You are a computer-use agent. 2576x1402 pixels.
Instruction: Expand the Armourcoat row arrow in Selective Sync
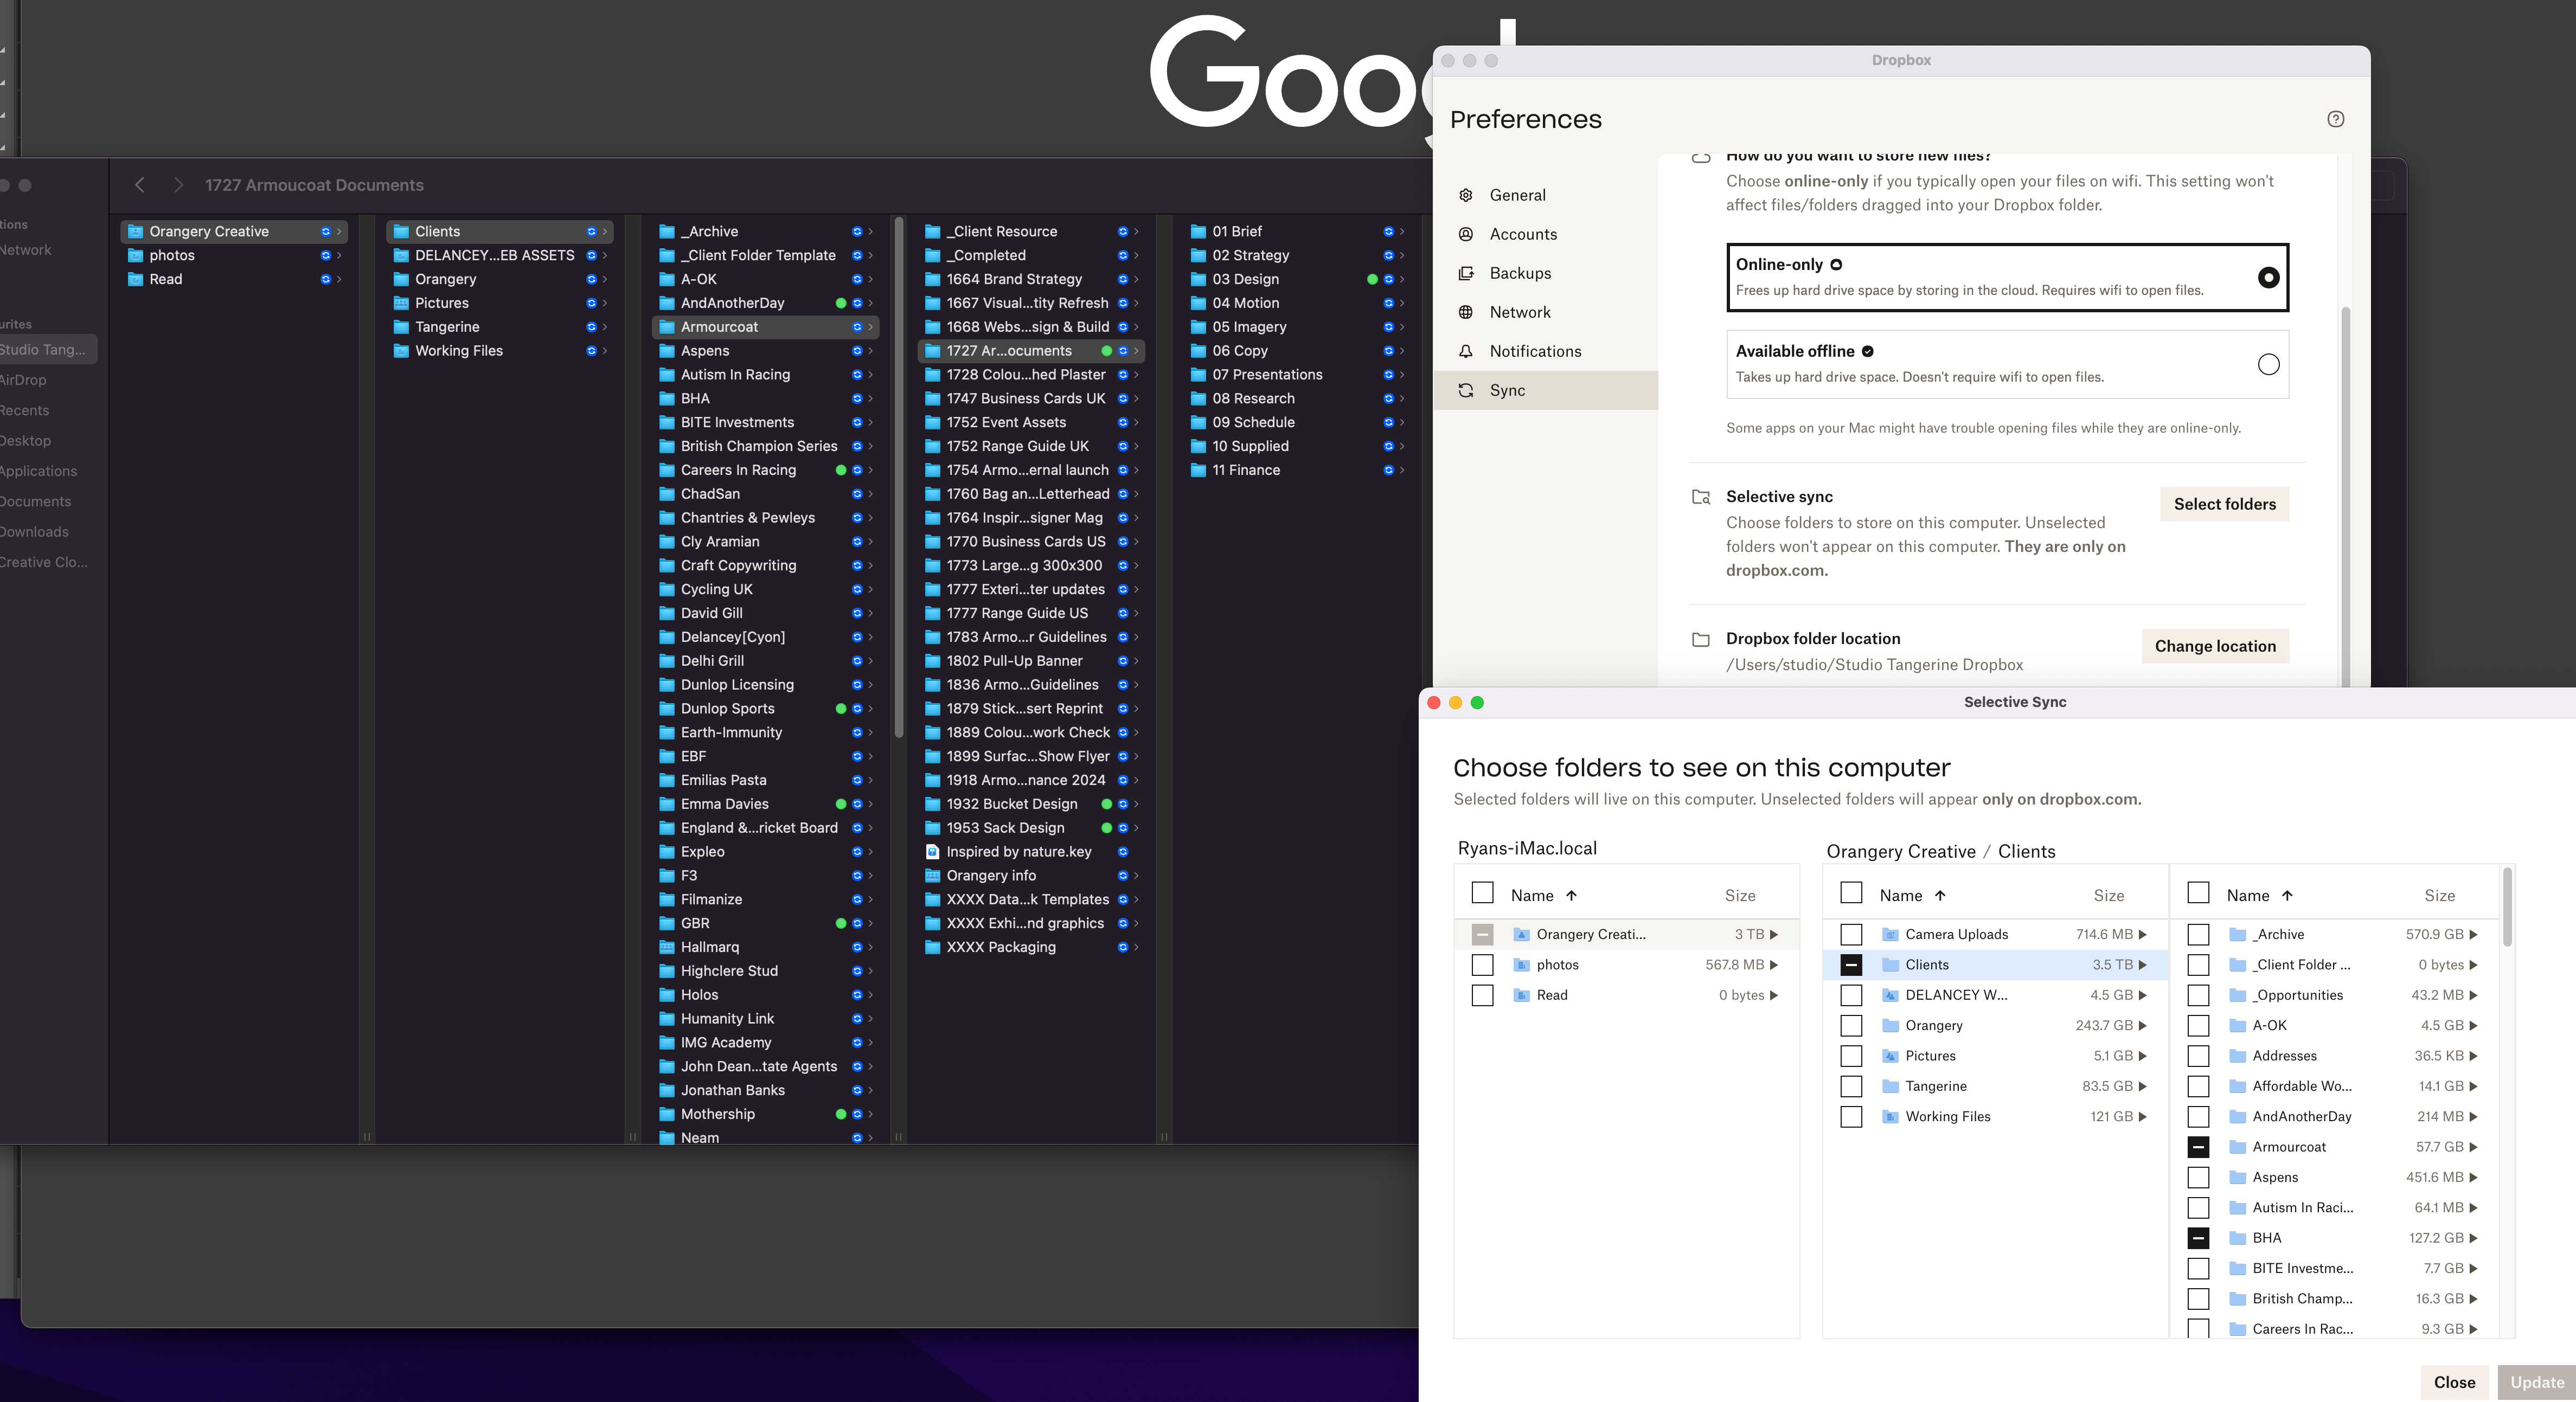pyautogui.click(x=2473, y=1147)
